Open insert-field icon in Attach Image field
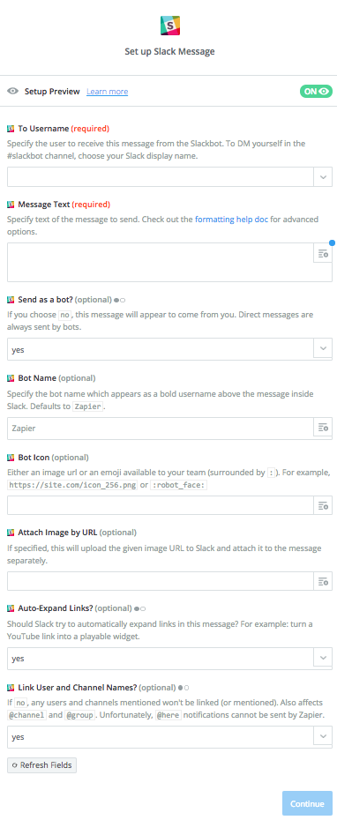 [324, 581]
